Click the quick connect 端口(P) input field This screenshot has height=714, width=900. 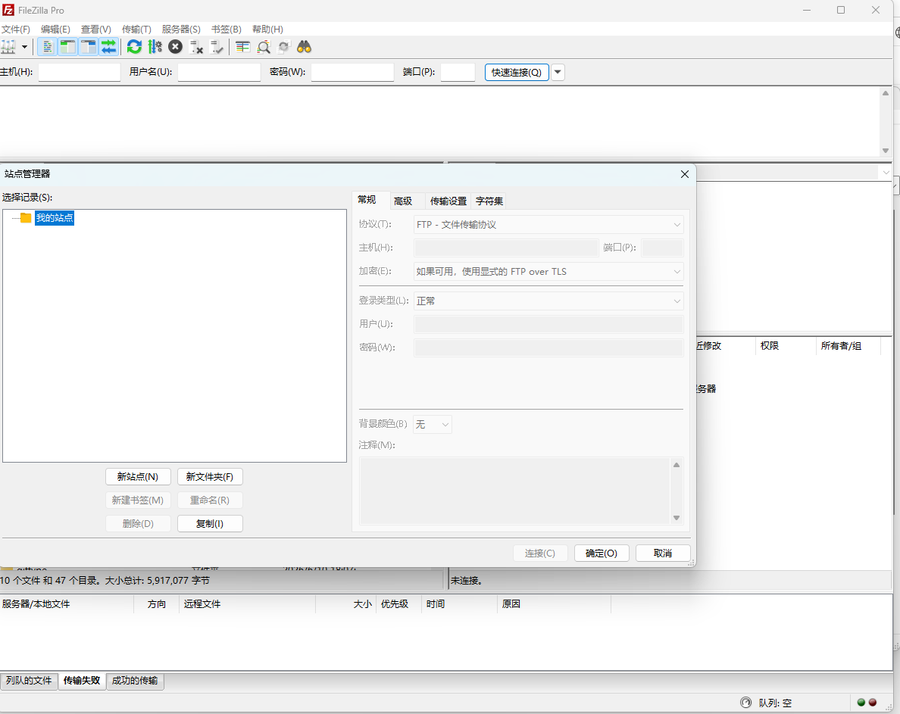click(458, 72)
